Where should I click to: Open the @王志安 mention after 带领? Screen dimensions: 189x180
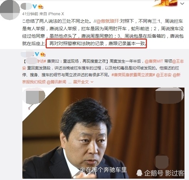[178, 61]
